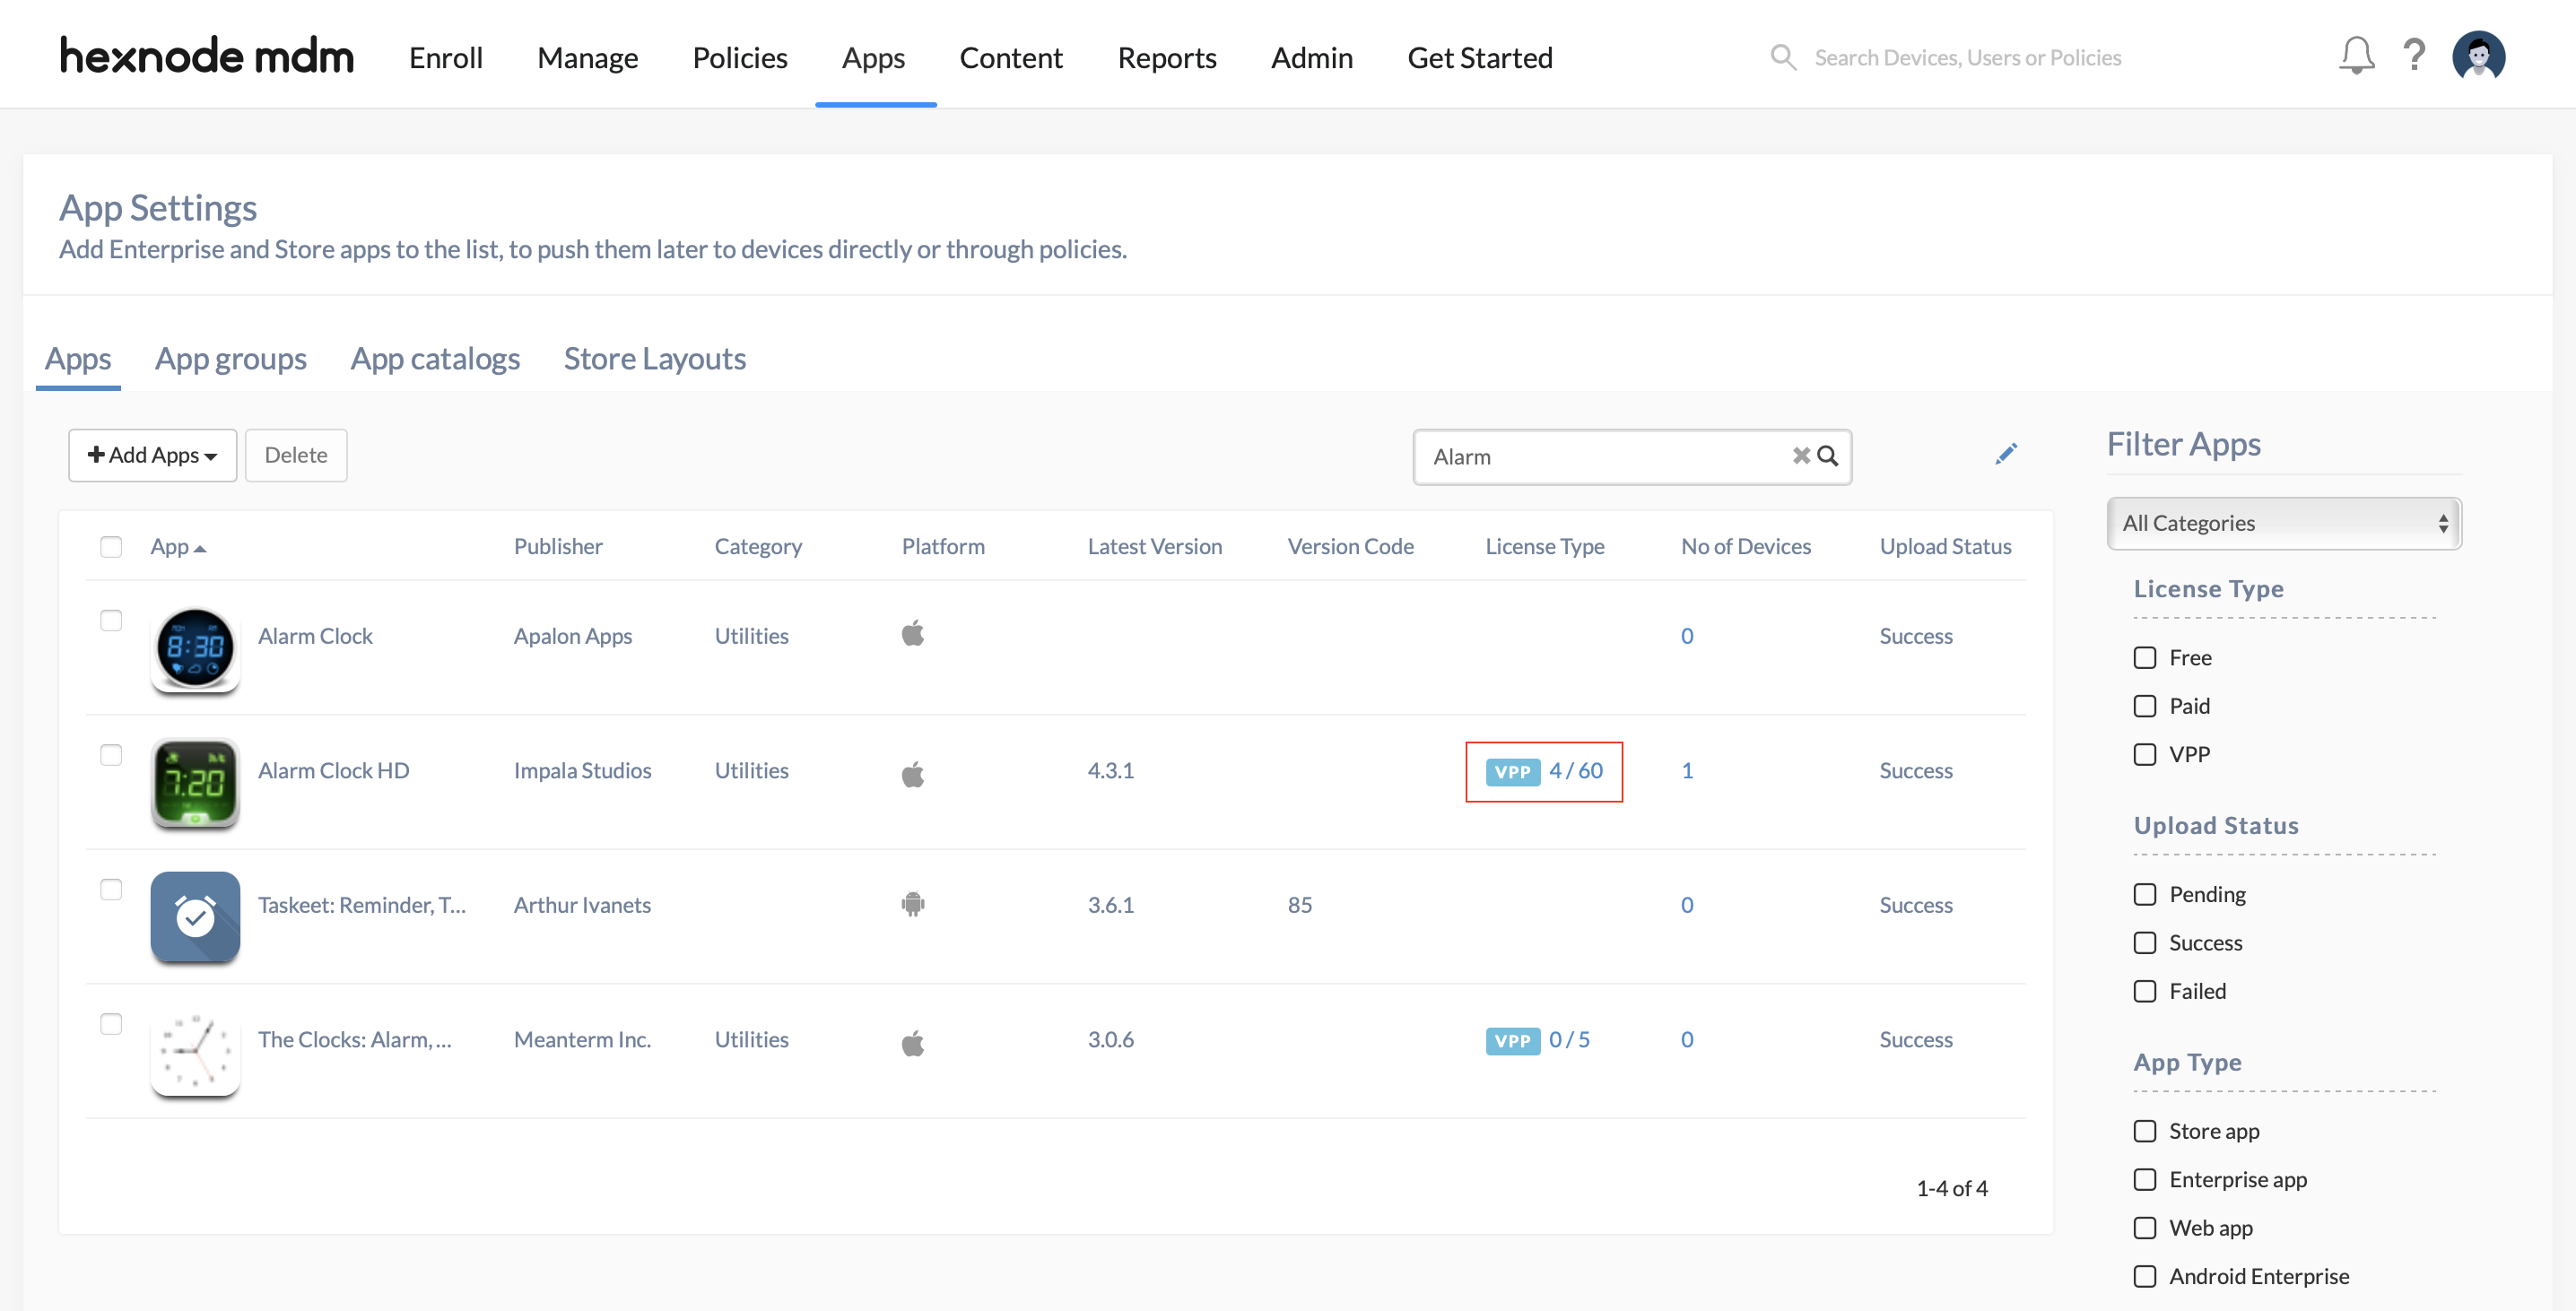The image size is (2576, 1311).
Task: Open the All Categories dropdown
Action: 2284,523
